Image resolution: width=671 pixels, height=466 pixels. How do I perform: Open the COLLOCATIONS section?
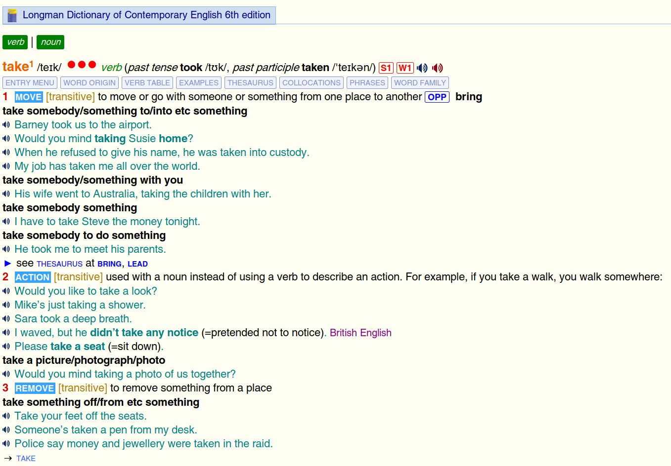[x=312, y=83]
